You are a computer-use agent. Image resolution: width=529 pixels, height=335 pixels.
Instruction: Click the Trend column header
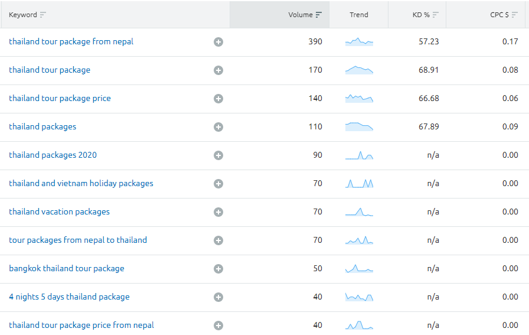(x=358, y=15)
